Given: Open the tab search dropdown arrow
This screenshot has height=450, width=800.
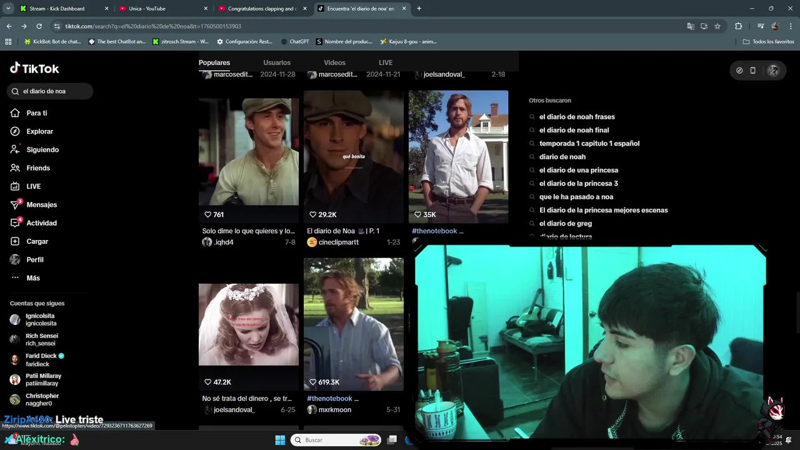Looking at the screenshot, I should [8, 9].
